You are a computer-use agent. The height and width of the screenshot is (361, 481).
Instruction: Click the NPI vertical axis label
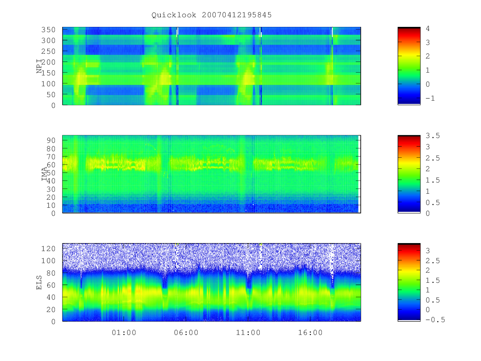point(39,66)
